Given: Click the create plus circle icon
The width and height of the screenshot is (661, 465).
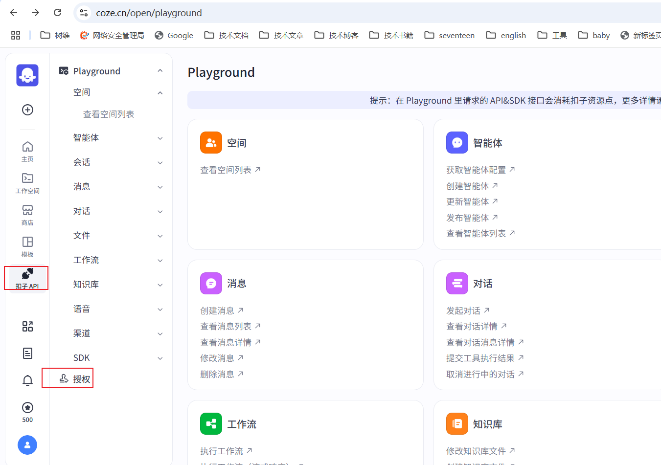Looking at the screenshot, I should coord(27,110).
